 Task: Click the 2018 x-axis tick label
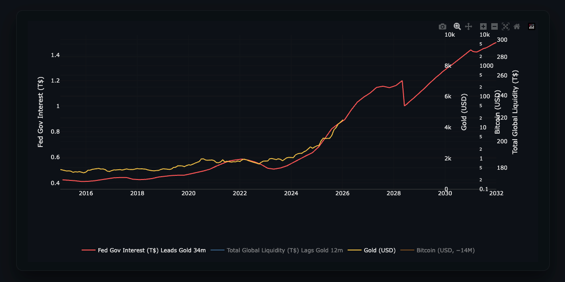coord(137,193)
